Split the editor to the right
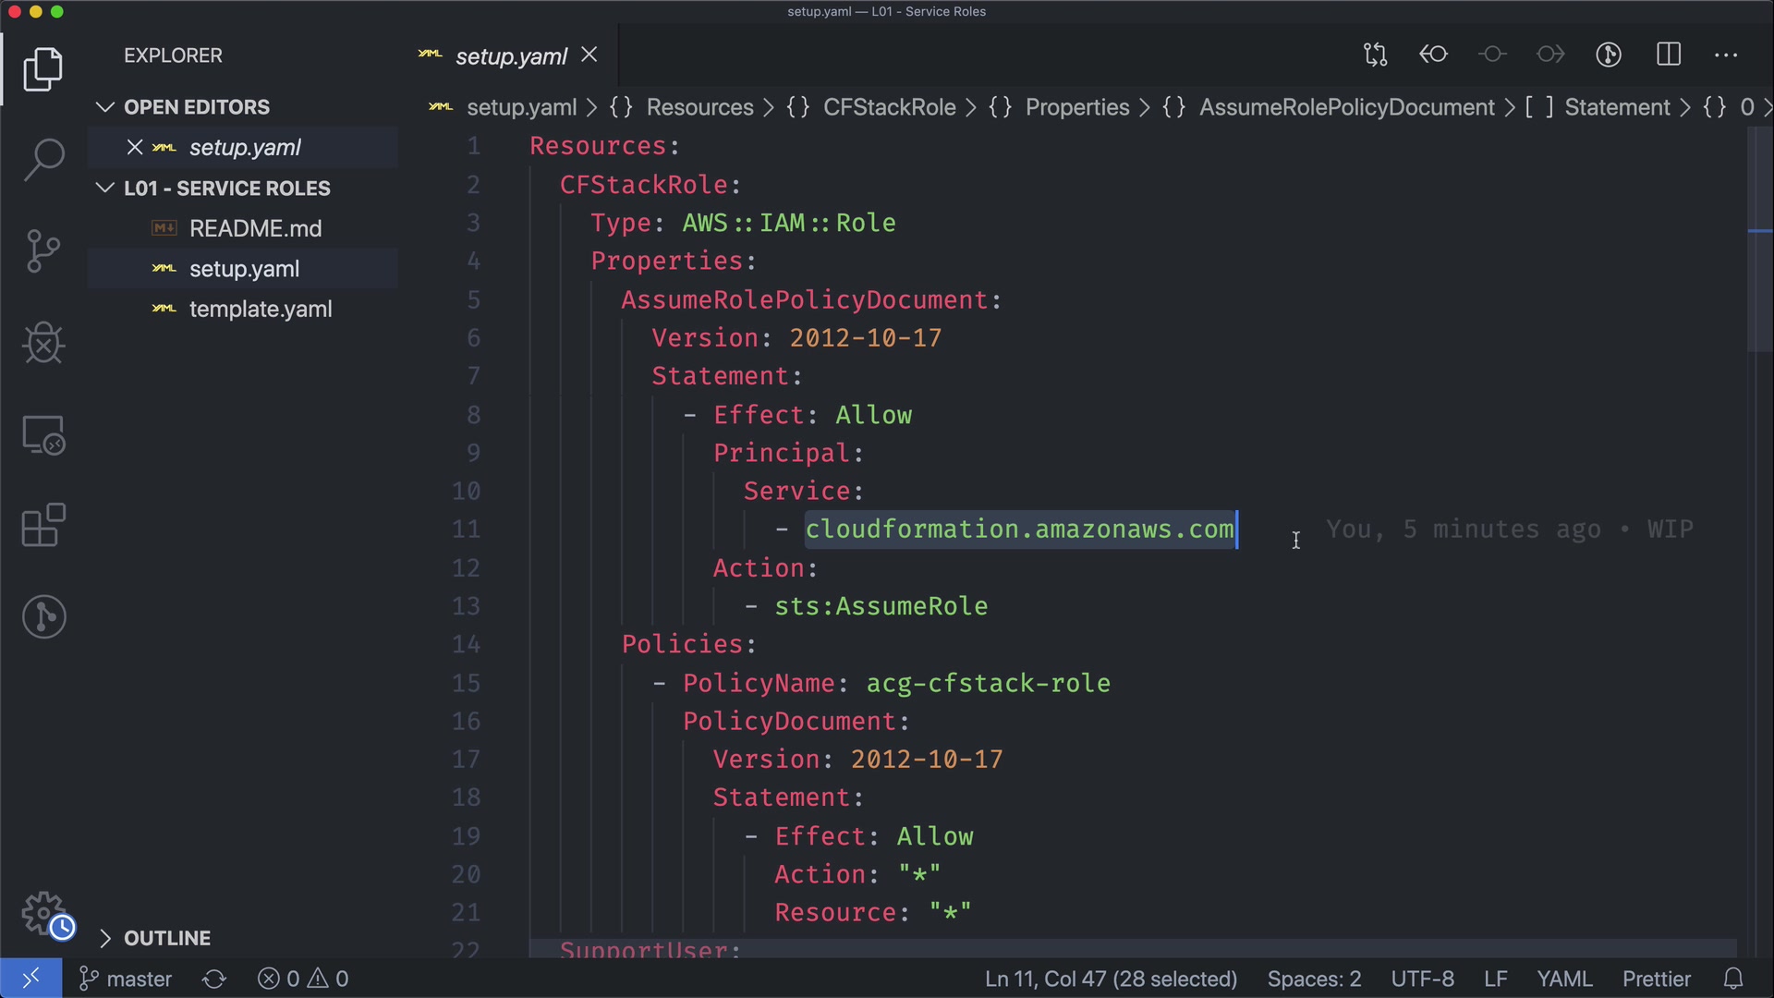The width and height of the screenshot is (1774, 998). coord(1669,55)
